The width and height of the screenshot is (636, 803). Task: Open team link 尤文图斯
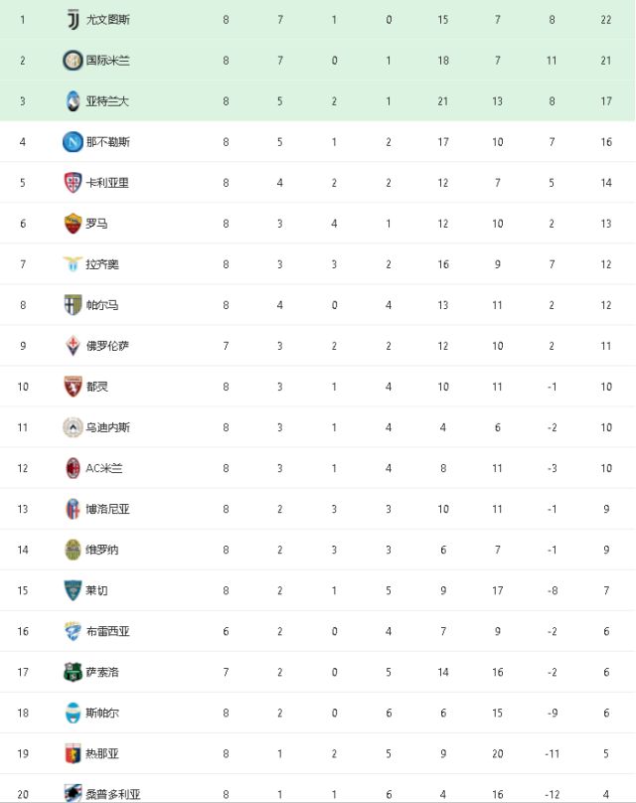pyautogui.click(x=107, y=20)
